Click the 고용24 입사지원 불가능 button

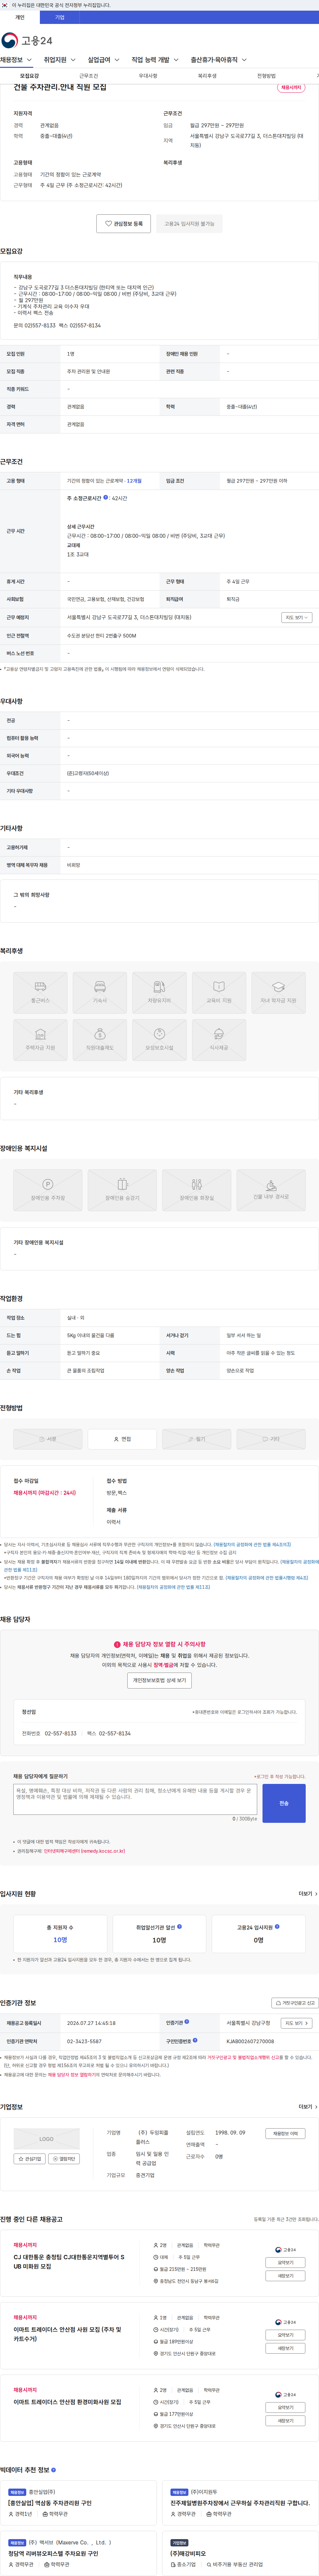pos(189,224)
